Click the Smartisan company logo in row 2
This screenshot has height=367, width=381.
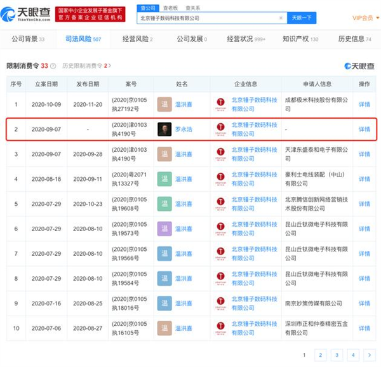[x=220, y=130]
